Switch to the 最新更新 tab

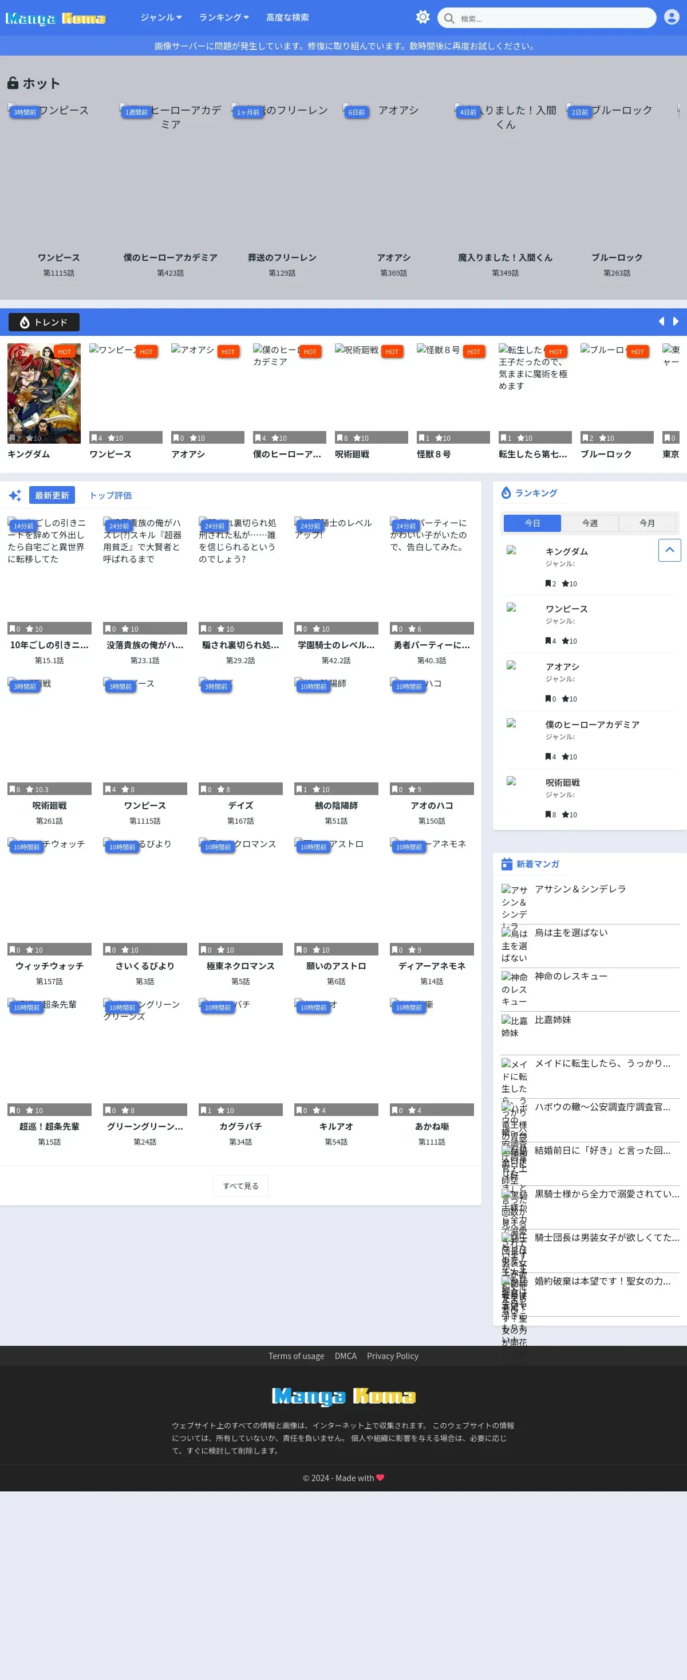(x=52, y=495)
